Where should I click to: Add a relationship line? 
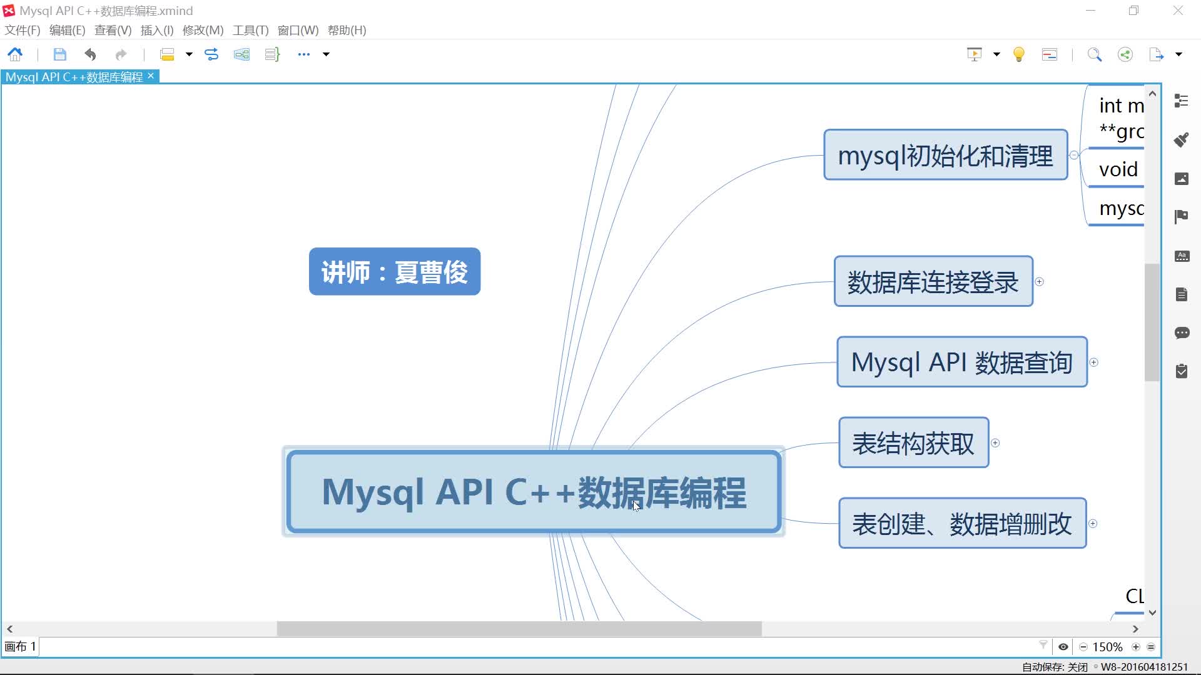point(211,54)
